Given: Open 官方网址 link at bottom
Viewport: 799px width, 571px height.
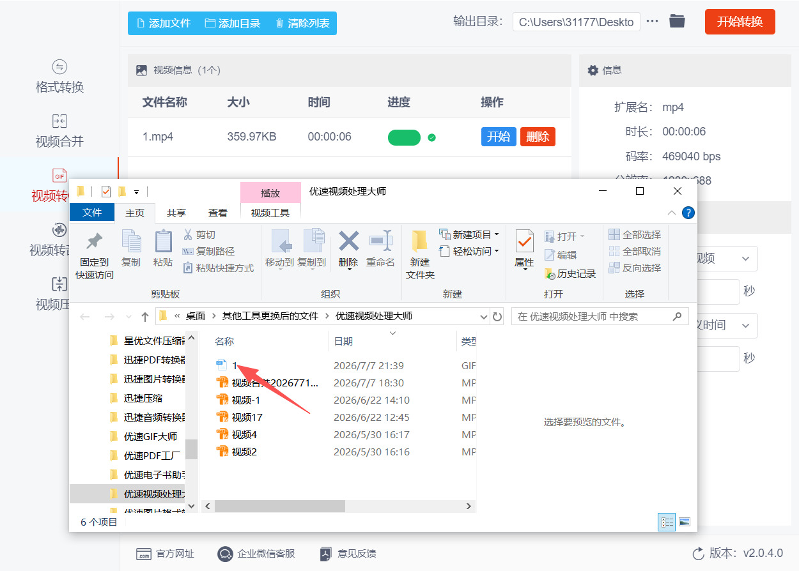Looking at the screenshot, I should coord(165,554).
